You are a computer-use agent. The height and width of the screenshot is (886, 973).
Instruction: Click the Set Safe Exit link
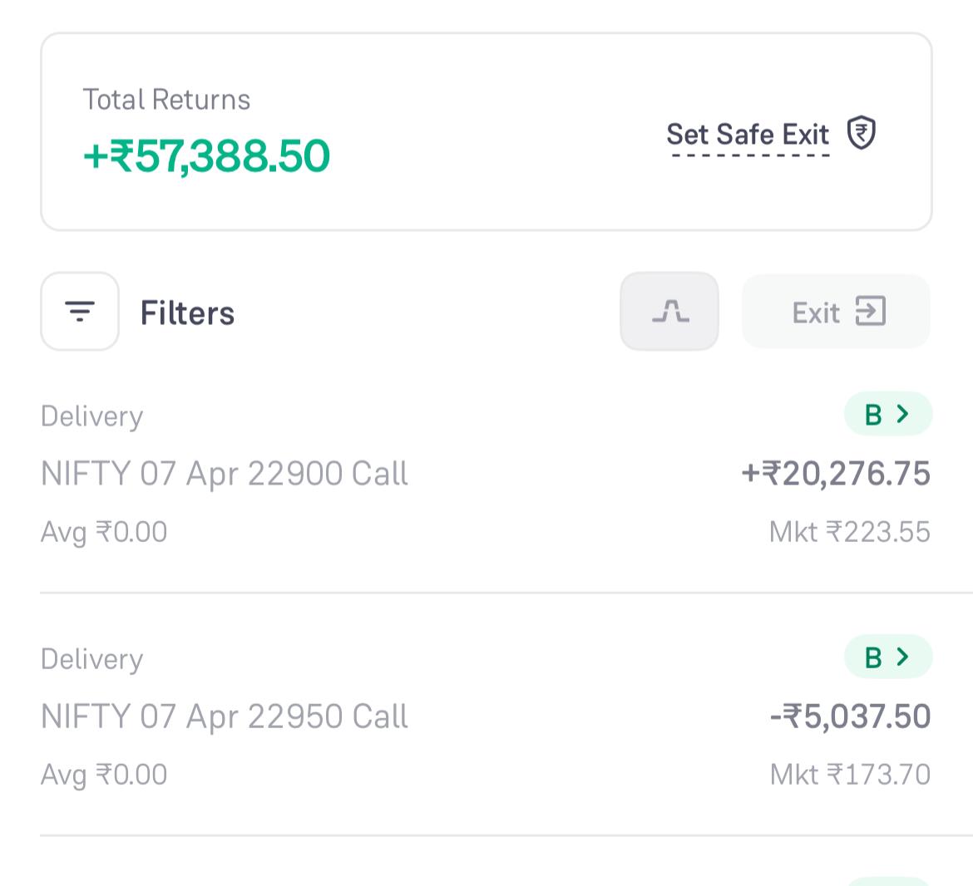pos(748,135)
